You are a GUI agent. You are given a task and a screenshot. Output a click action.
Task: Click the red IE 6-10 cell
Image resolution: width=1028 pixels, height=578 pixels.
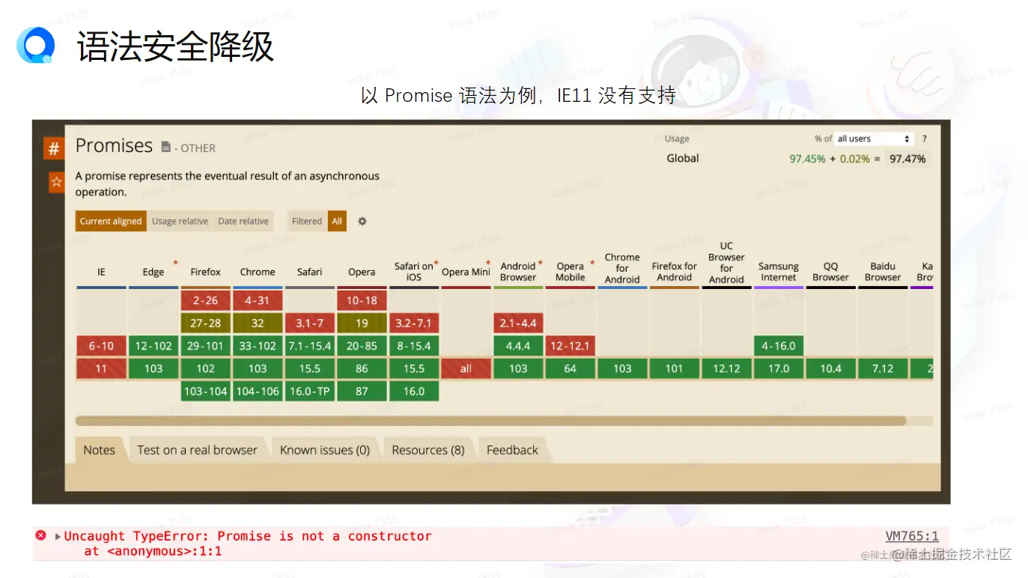[x=101, y=346]
